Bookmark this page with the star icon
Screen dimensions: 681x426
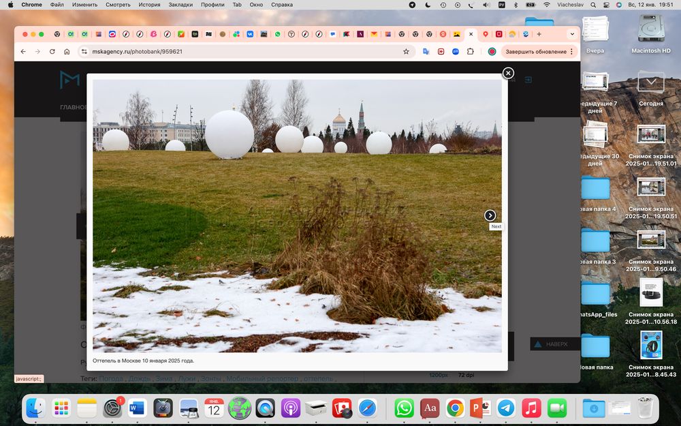[x=406, y=51]
